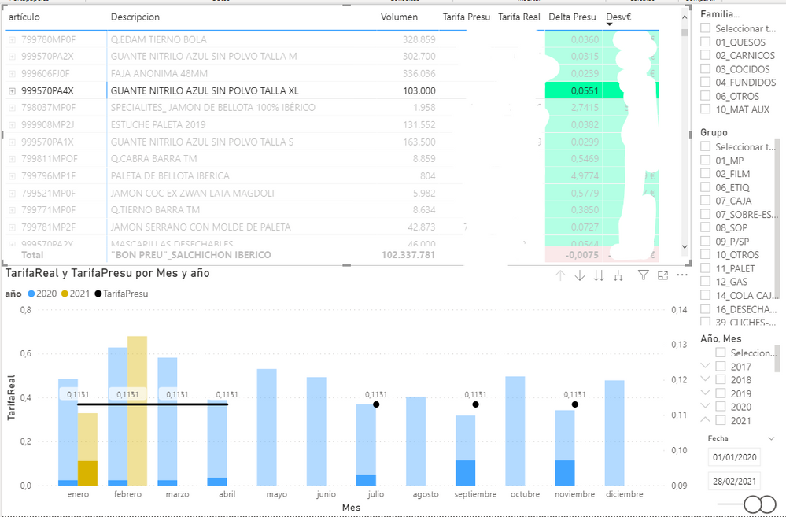Select all in the Grupo slicer
This screenshot has width=786, height=517.
pos(705,146)
